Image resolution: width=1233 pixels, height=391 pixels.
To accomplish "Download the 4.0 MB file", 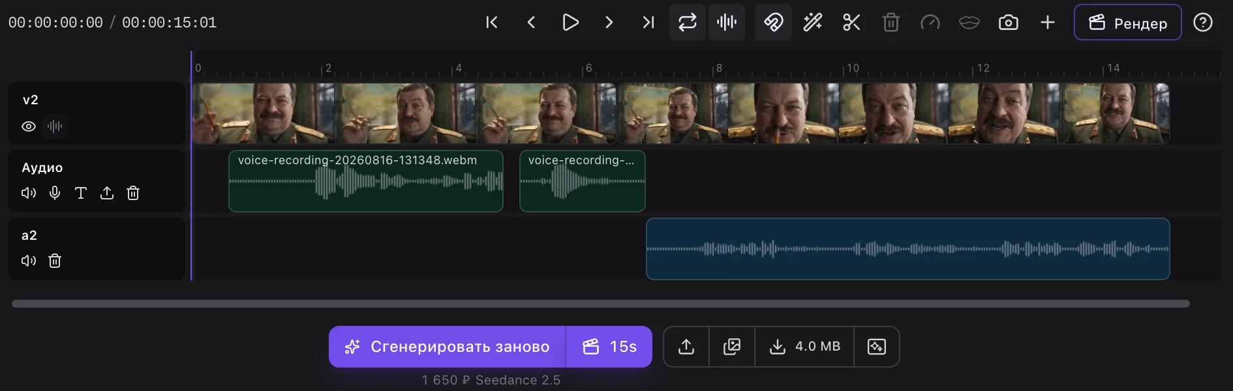I will pyautogui.click(x=804, y=347).
